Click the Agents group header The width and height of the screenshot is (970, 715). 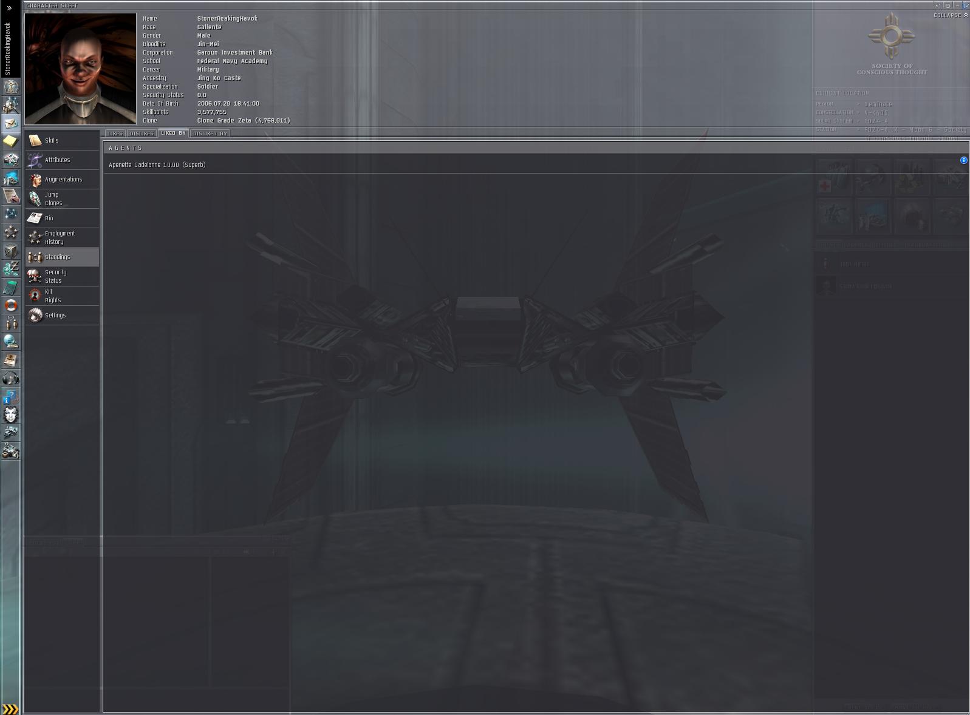pyautogui.click(x=536, y=148)
